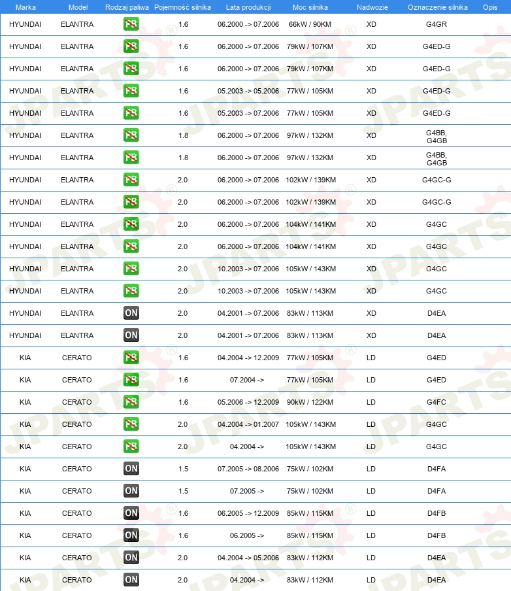The image size is (511, 591).
Task: Click the Moc silnika column header
Action: [310, 7]
